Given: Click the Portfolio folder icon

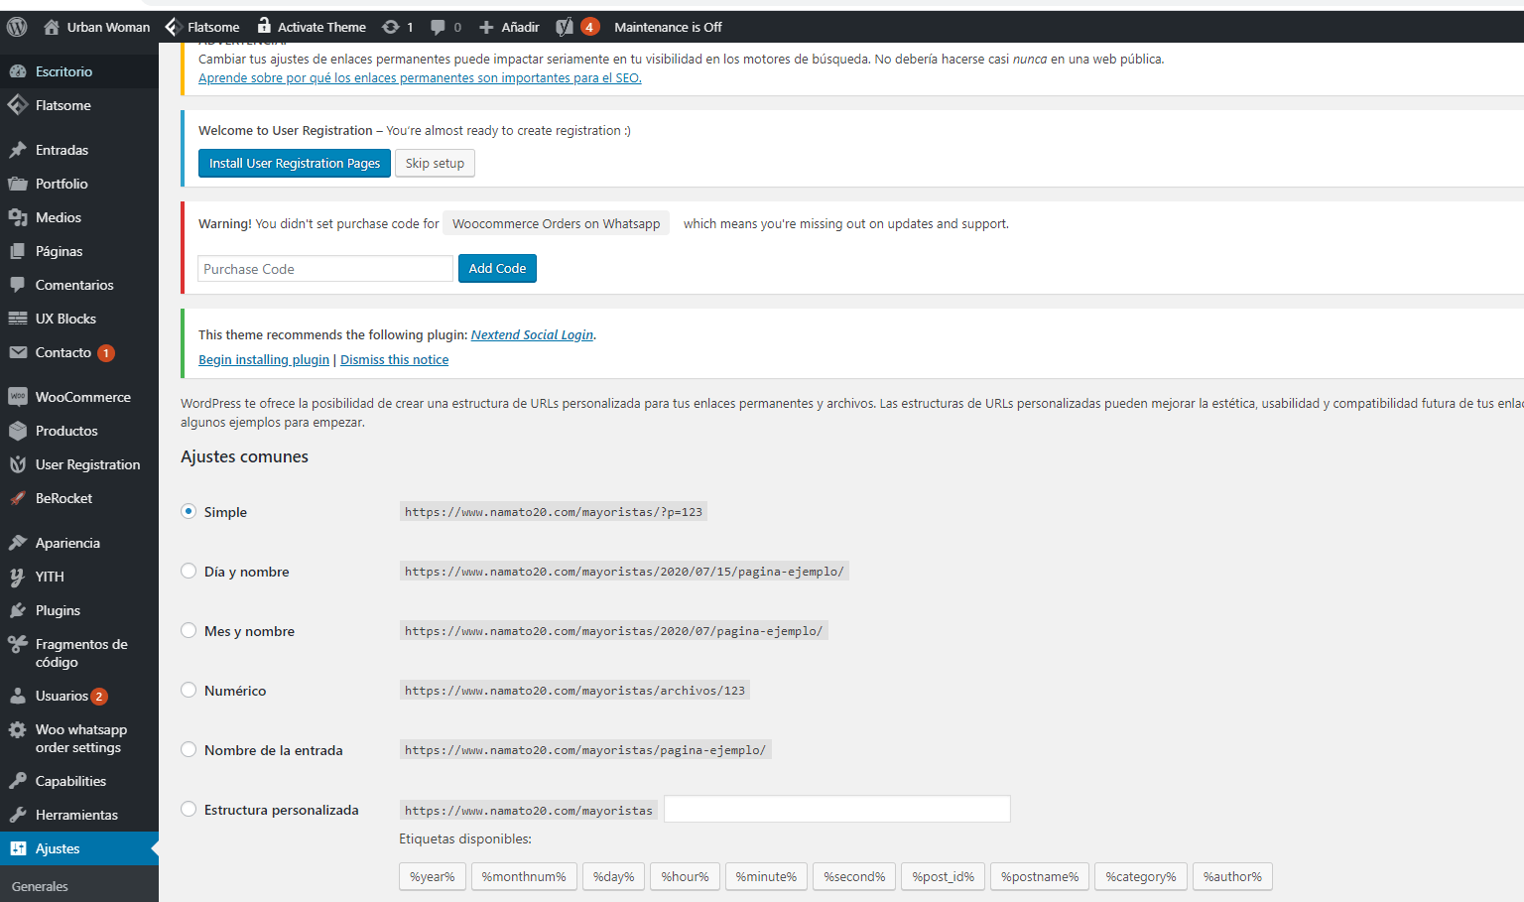Looking at the screenshot, I should [x=18, y=184].
